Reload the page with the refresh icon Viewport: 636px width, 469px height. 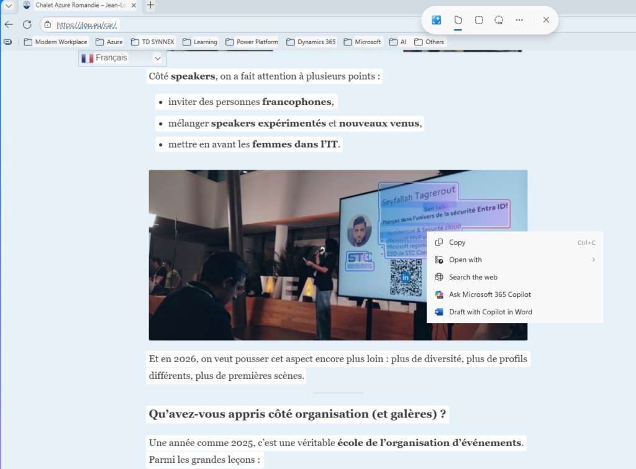coord(27,25)
